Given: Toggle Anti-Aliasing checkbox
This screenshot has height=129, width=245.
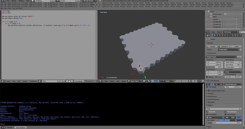Looking at the screenshot, I should (209, 81).
